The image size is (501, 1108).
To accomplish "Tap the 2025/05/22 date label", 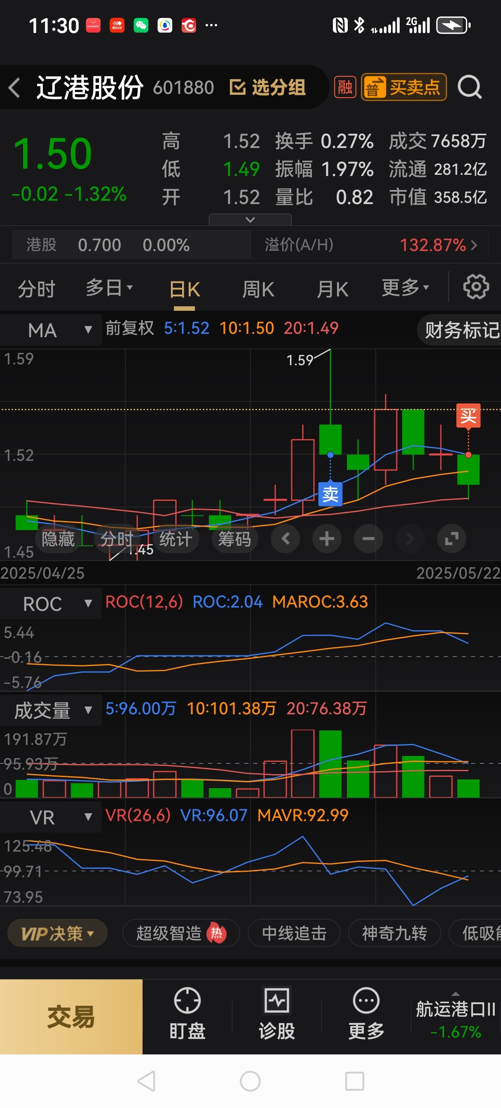I will (x=459, y=573).
